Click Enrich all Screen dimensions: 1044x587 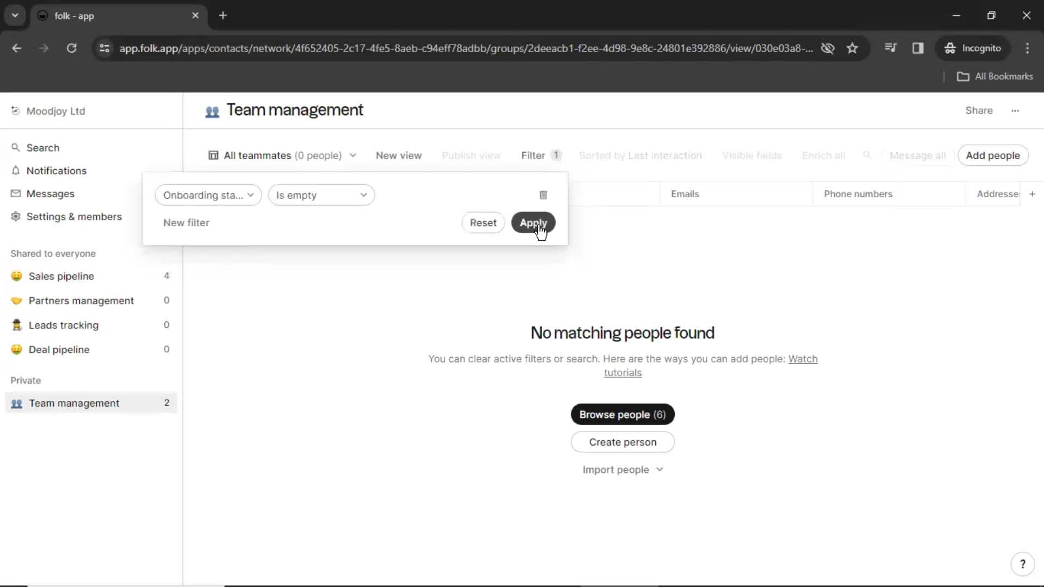pos(823,155)
